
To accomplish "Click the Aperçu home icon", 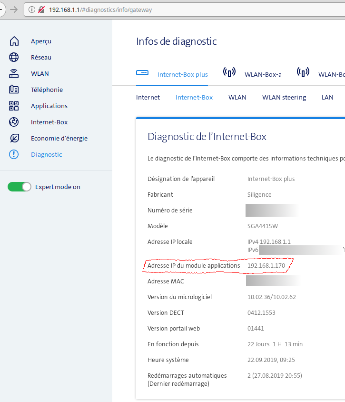I will 14,41.
